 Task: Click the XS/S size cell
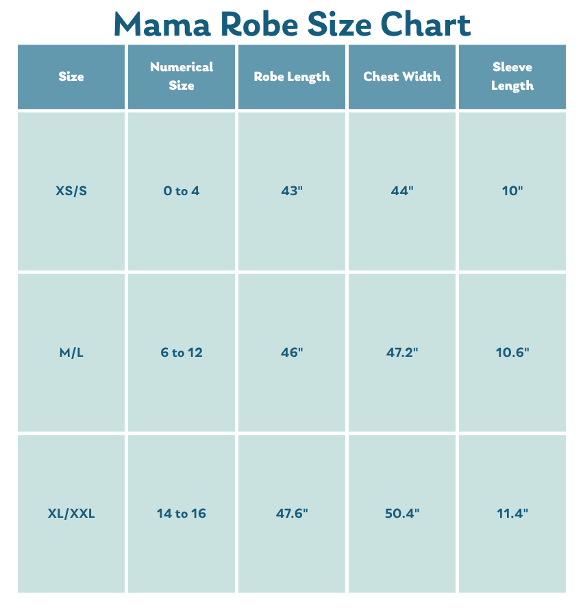[x=71, y=191]
